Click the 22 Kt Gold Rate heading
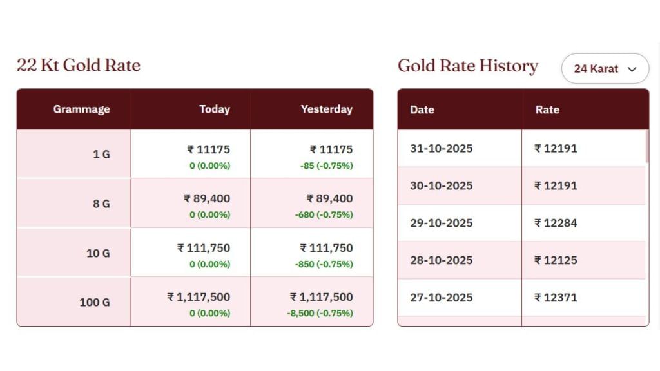This screenshot has height=371, width=660. click(79, 65)
